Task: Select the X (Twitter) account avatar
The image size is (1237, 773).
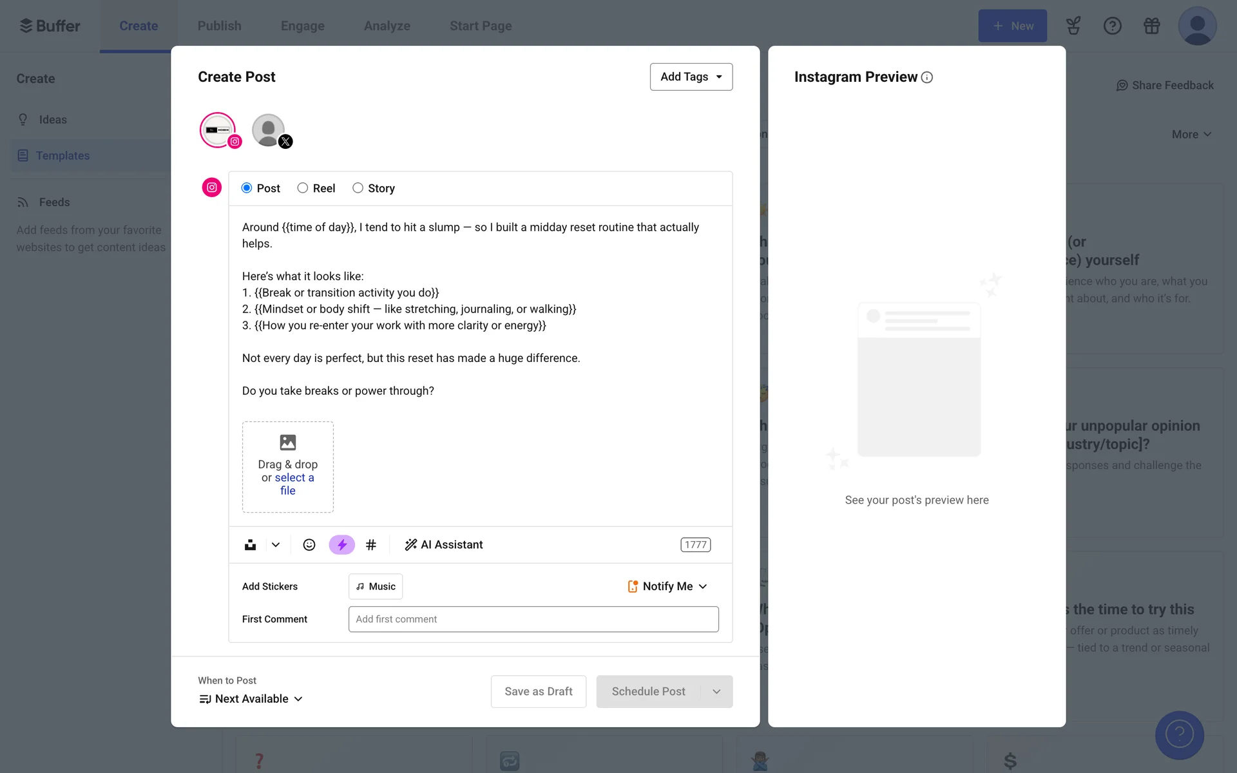Action: (269, 130)
